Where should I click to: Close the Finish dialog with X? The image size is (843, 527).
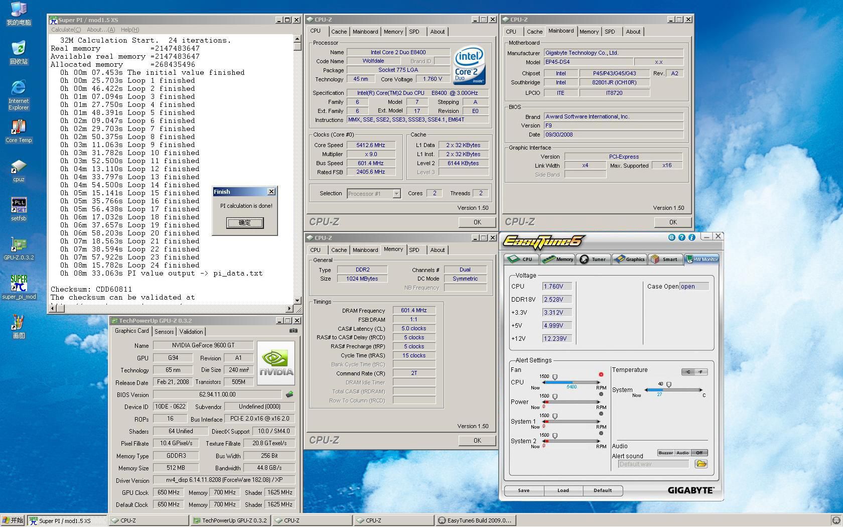(271, 192)
